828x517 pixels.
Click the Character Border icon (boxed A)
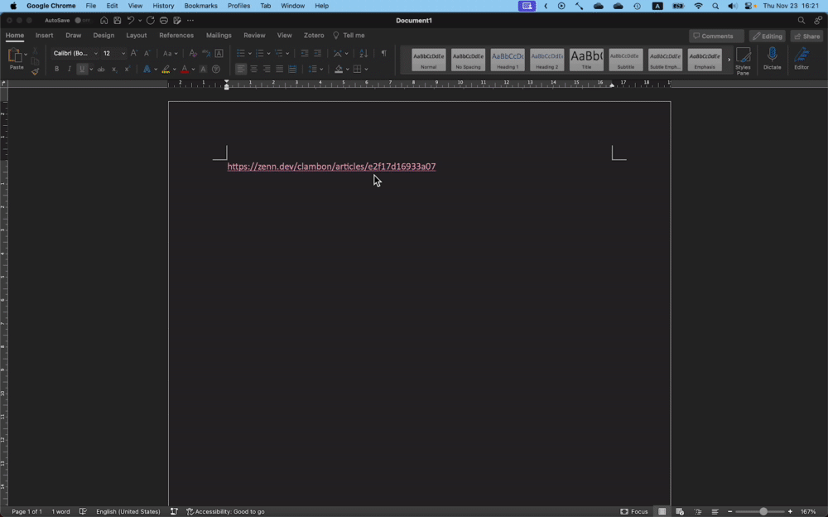click(x=219, y=53)
